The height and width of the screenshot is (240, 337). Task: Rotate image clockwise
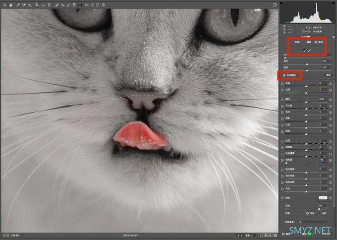pyautogui.click(x=98, y=5)
